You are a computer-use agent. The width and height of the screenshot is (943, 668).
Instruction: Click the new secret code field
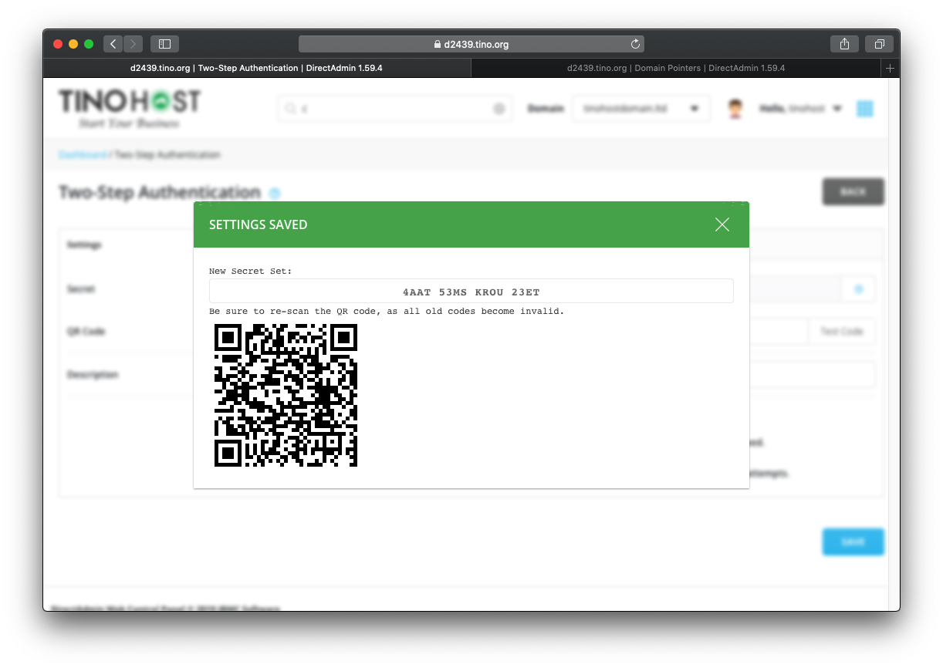click(471, 292)
